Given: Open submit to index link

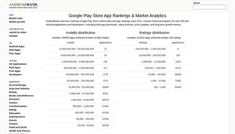Looking at the screenshot, I should [x=18, y=32].
